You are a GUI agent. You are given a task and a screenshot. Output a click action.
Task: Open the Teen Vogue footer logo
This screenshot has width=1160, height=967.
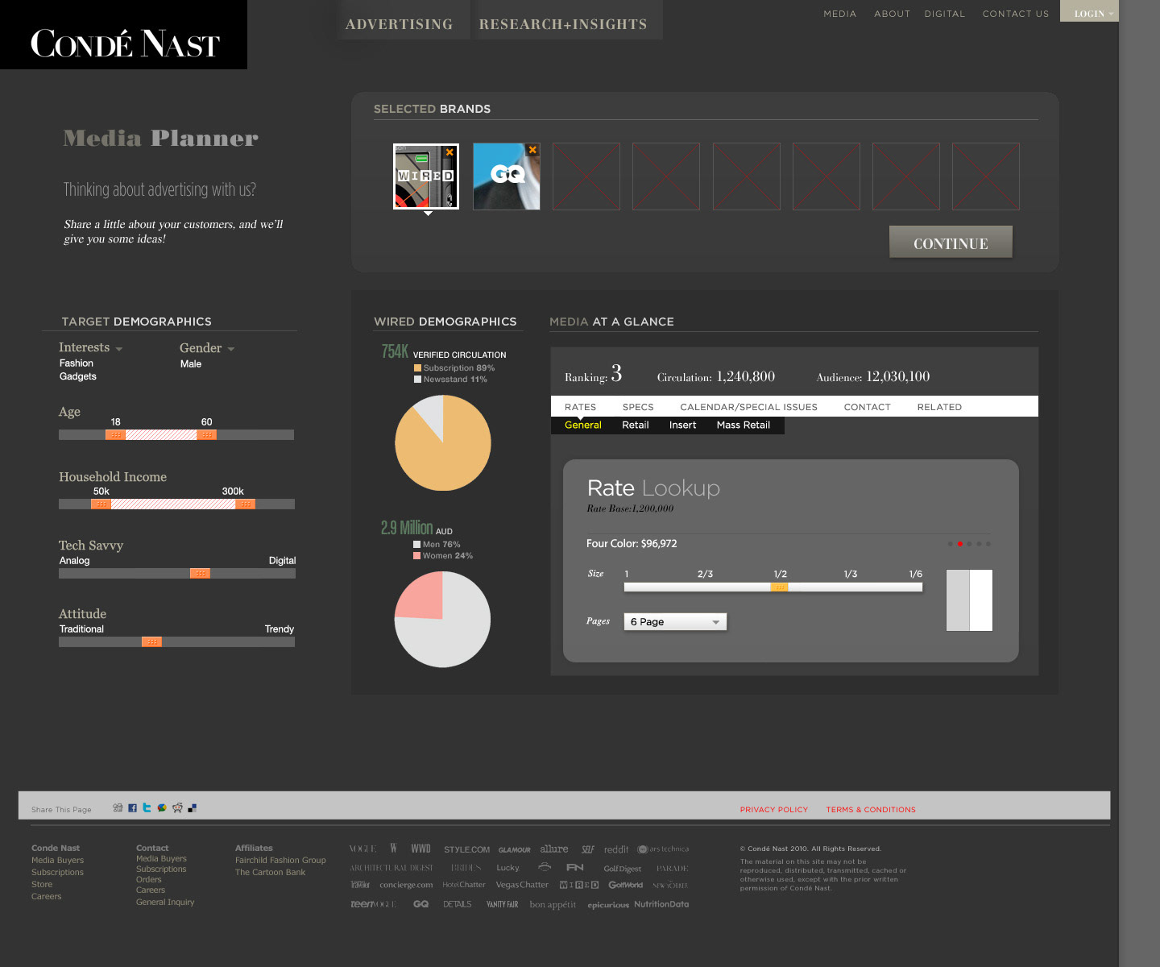tap(373, 904)
